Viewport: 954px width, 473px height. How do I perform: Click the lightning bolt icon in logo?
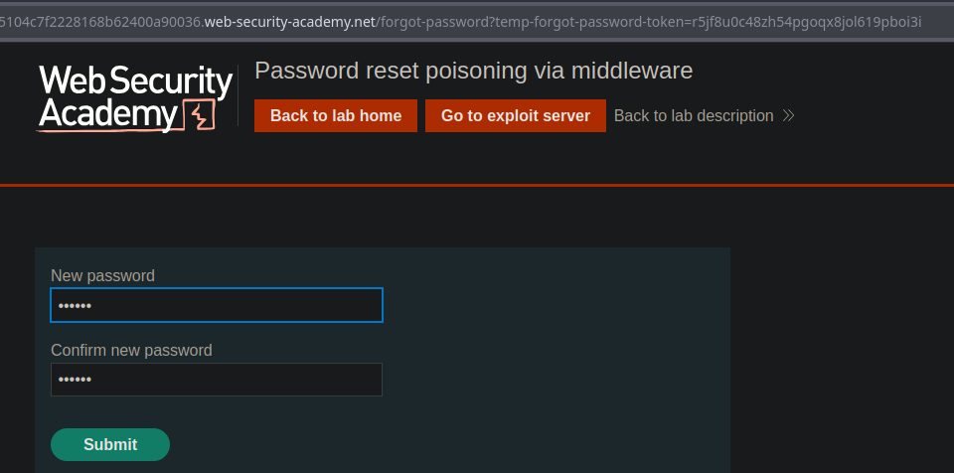click(202, 116)
